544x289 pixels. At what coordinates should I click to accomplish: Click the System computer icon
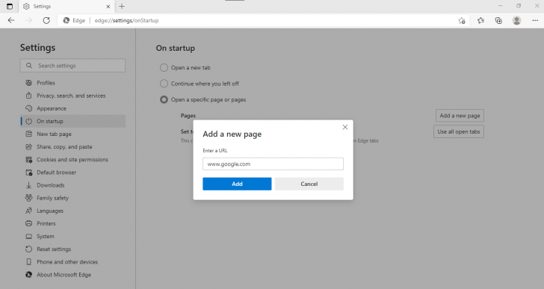(29, 236)
